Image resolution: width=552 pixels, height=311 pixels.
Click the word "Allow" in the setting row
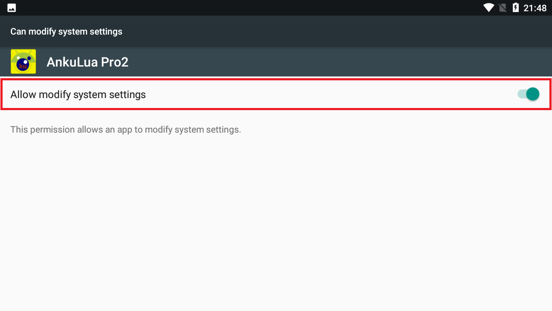tap(23, 95)
